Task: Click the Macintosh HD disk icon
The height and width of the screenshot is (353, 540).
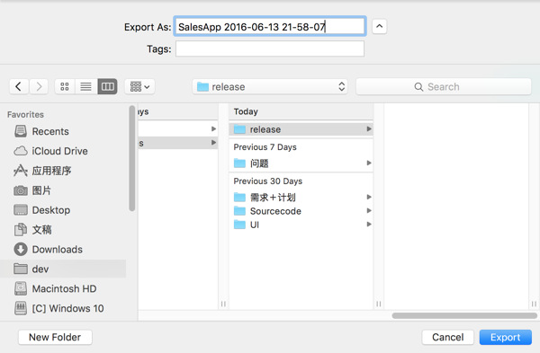Action: [21, 288]
